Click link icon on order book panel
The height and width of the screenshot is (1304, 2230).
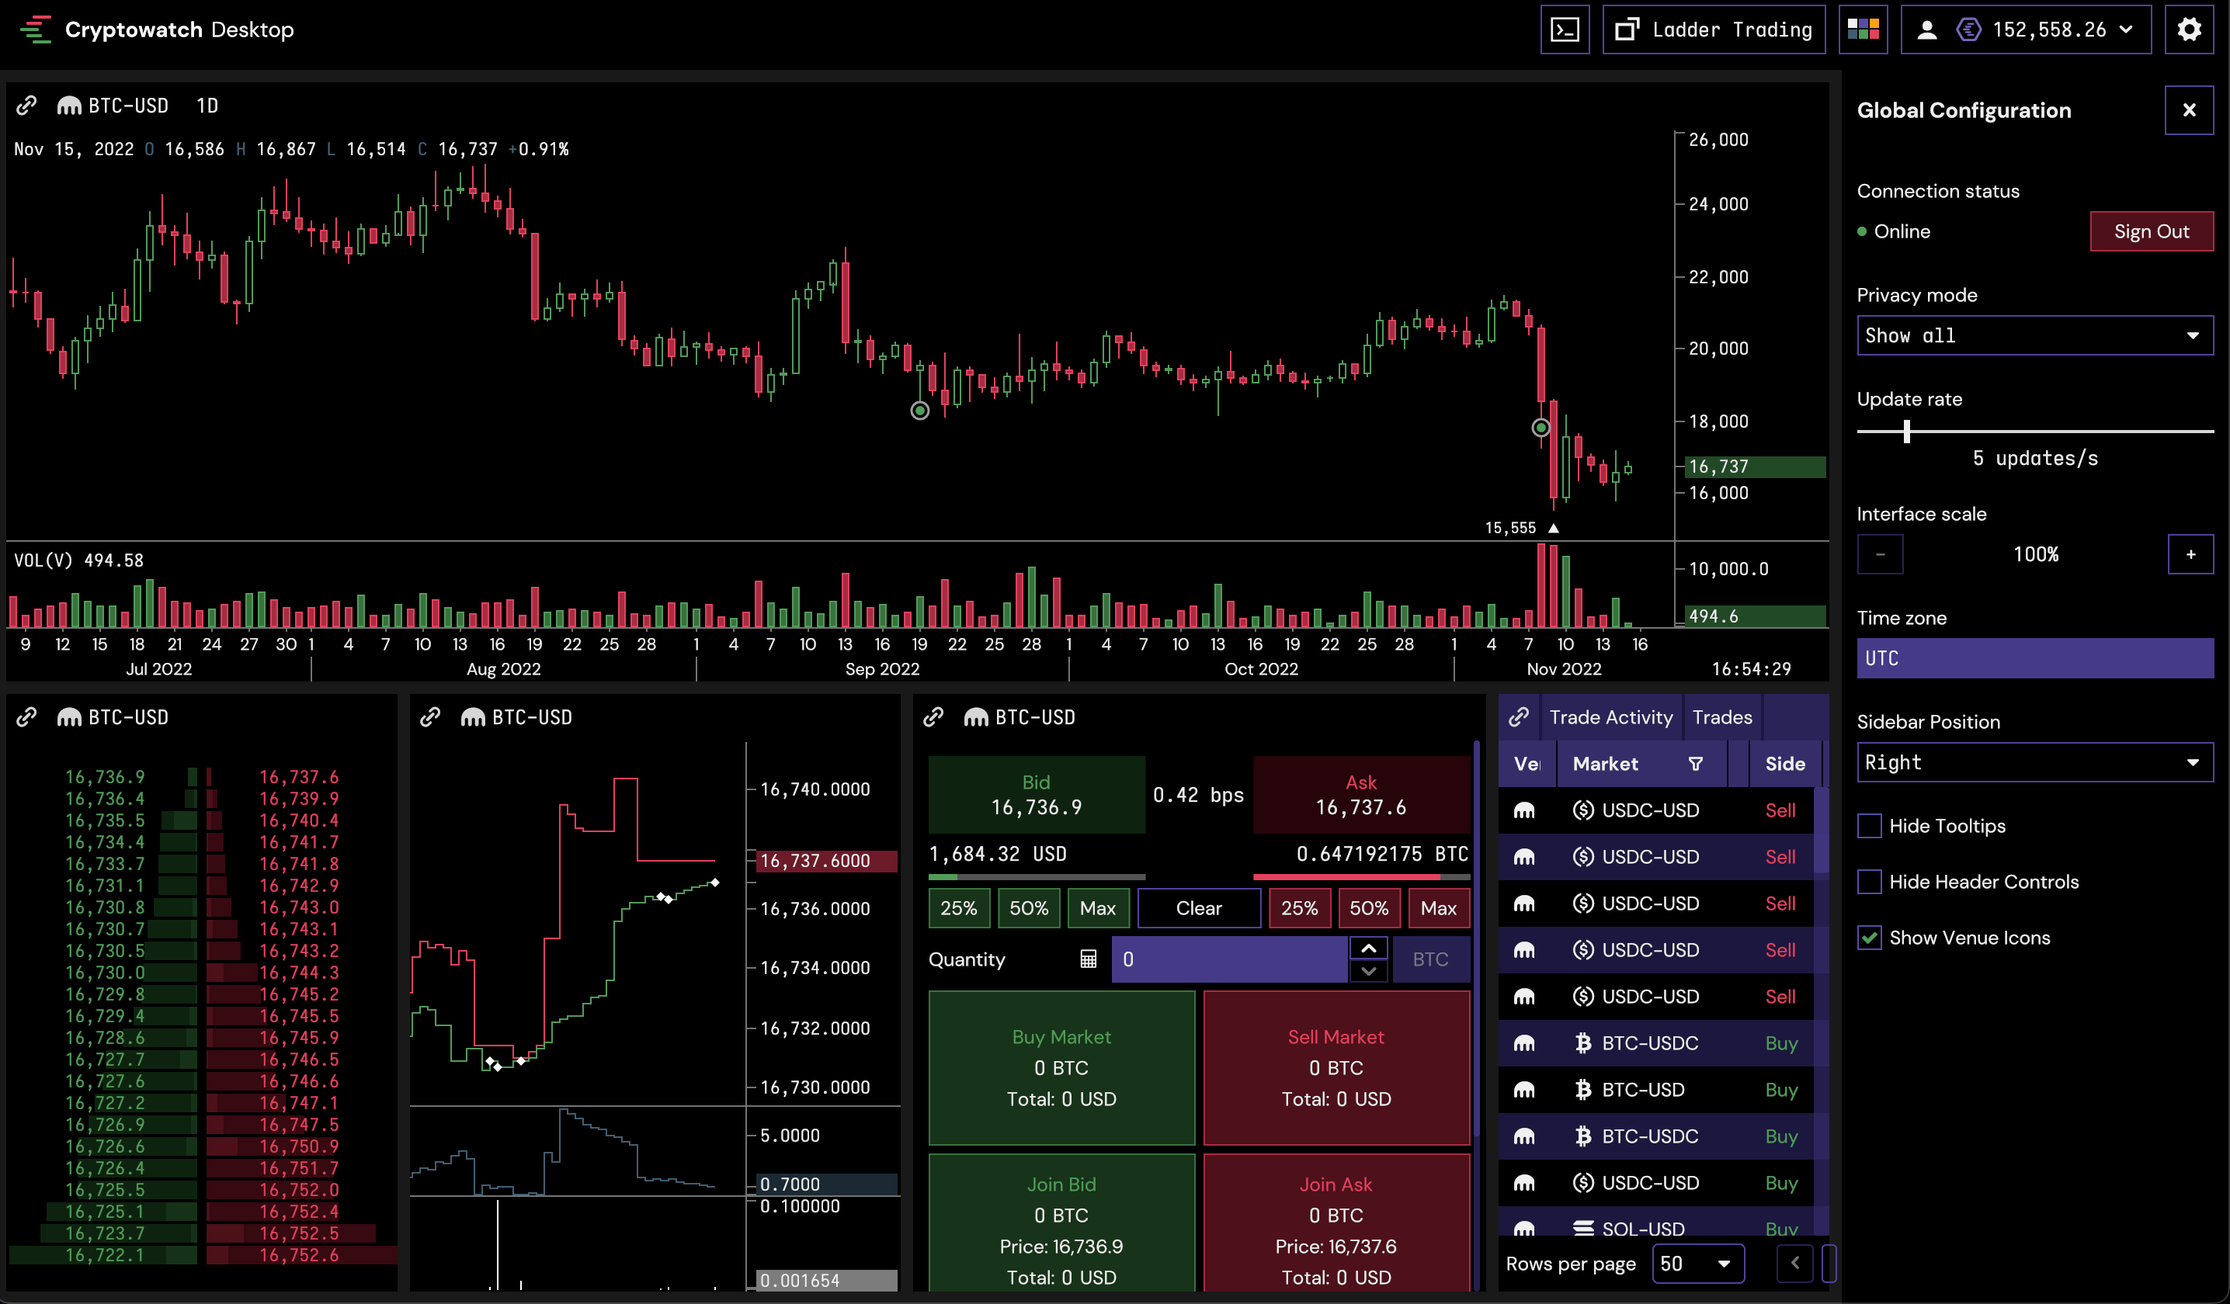pos(26,716)
